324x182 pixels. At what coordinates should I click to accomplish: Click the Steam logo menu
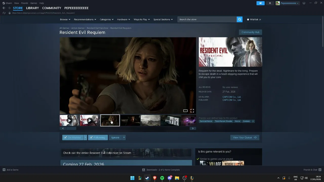[x=7, y=3]
